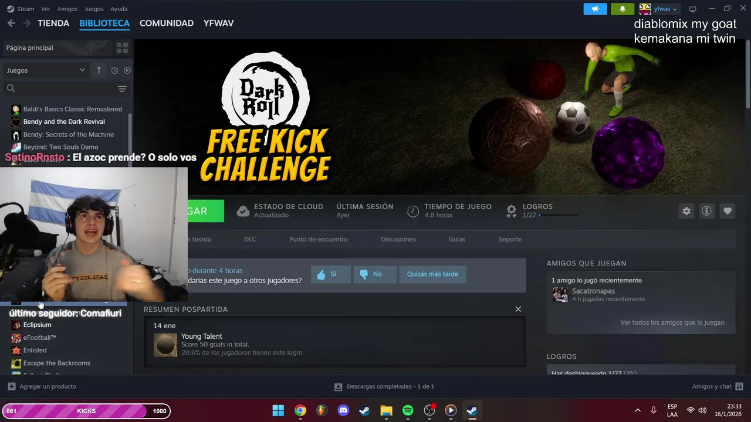Go back with the Steam back arrow

(x=11, y=23)
